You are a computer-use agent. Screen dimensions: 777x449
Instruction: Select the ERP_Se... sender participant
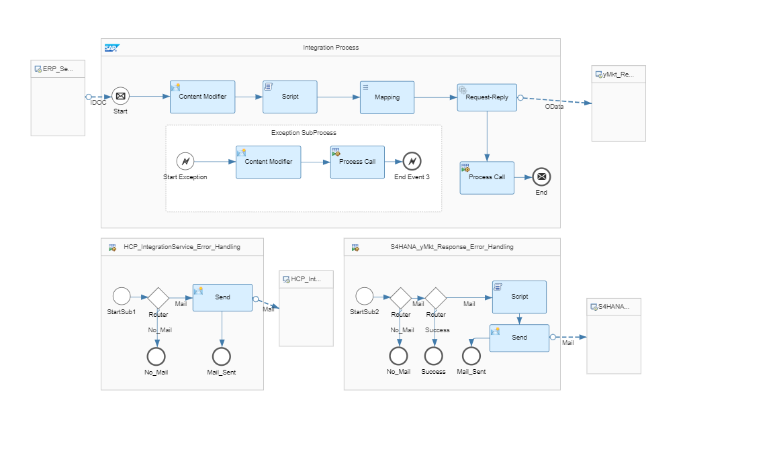(x=58, y=98)
